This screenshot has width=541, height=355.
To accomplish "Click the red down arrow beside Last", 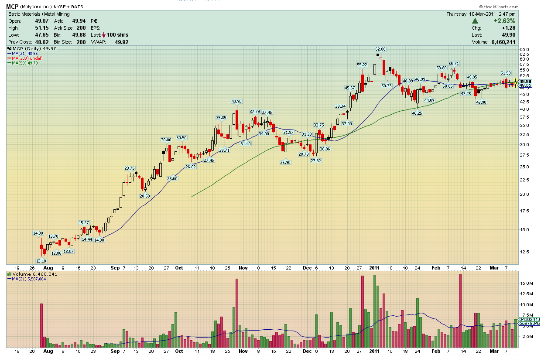I will 104,35.
